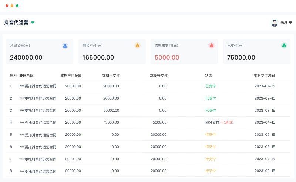This screenshot has width=296, height=182.
Task: Click the 关联合同 column header
Action: (x=26, y=75)
